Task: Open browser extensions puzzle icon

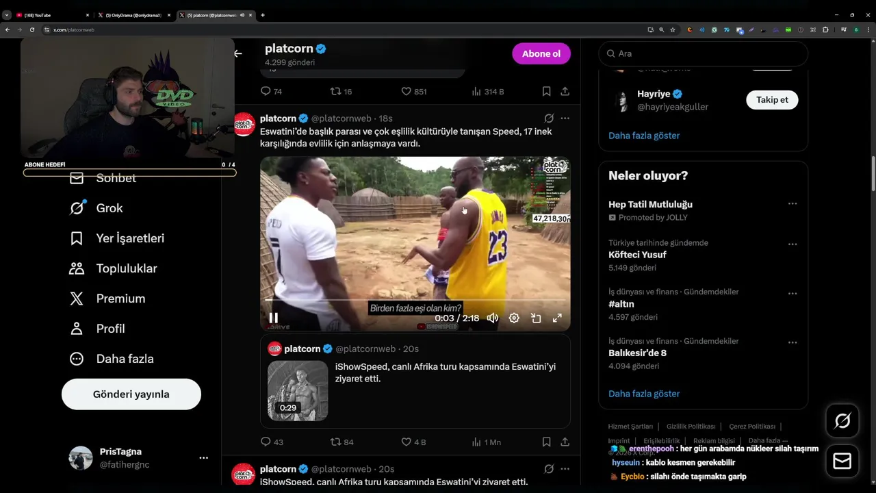Action: click(x=825, y=30)
